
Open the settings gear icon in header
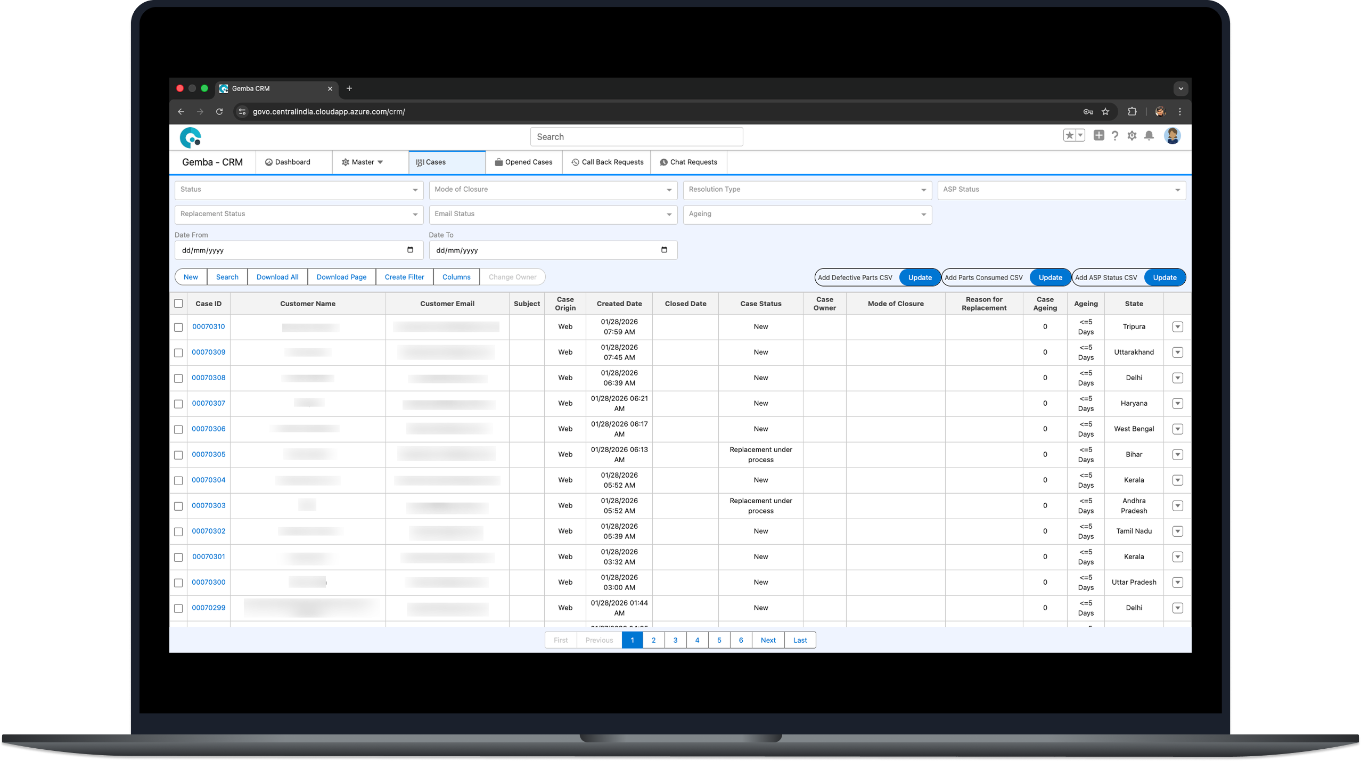[x=1132, y=136]
